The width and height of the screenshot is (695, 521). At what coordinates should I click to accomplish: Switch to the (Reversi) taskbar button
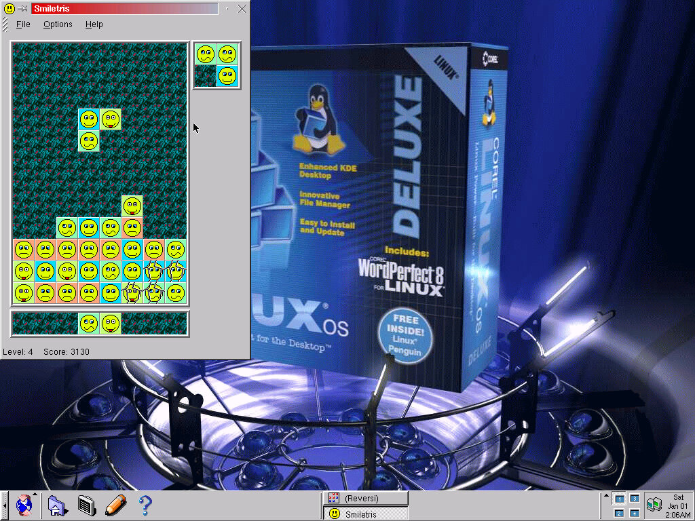click(x=366, y=499)
